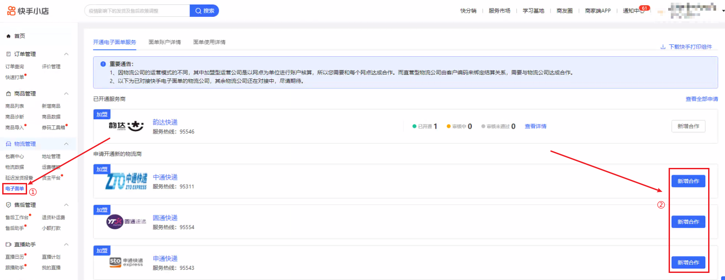Screen dimensions: 725x280
Task: Open 商品导入 in sidebar
Action: click(x=15, y=128)
